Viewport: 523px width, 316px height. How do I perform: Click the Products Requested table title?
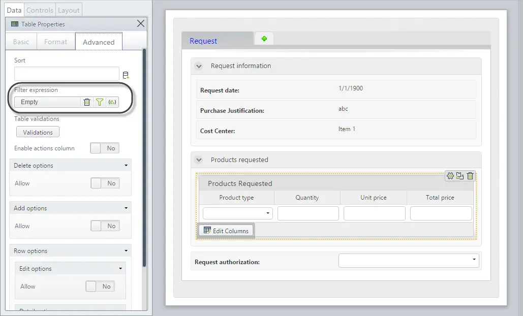pyautogui.click(x=240, y=184)
